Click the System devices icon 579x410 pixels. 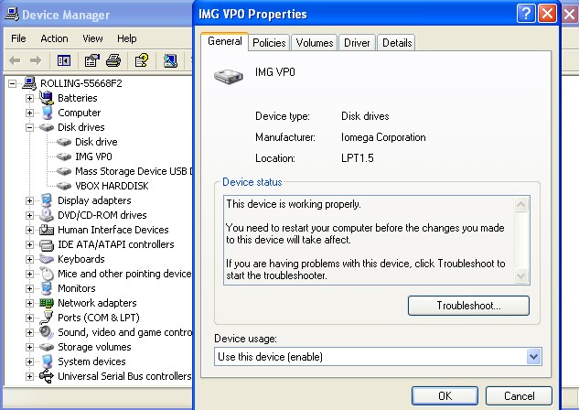[47, 361]
